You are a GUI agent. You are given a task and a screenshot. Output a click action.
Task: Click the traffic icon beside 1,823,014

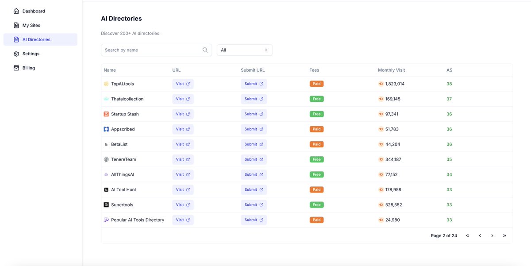381,84
